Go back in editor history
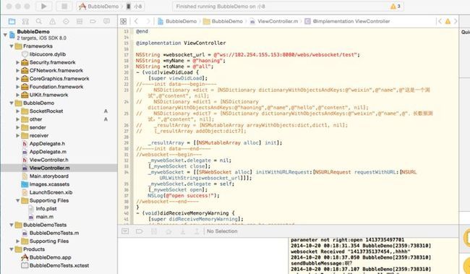Viewport: 470px width, 274px height. (136, 21)
